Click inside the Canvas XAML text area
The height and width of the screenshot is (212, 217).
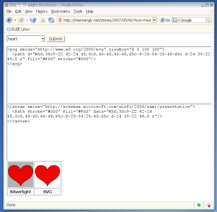[x=109, y=132]
